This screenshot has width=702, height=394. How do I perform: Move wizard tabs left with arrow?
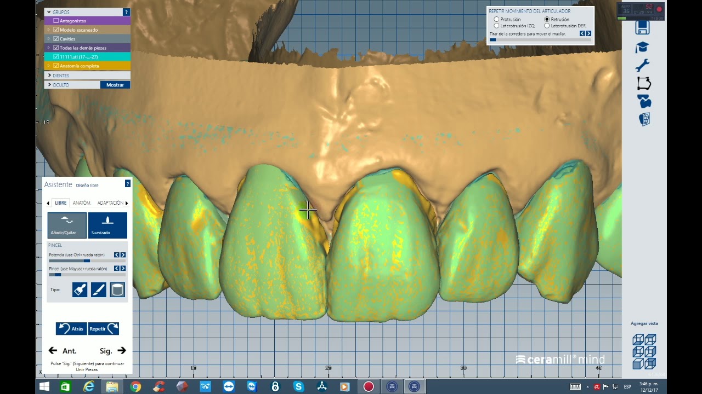point(48,204)
